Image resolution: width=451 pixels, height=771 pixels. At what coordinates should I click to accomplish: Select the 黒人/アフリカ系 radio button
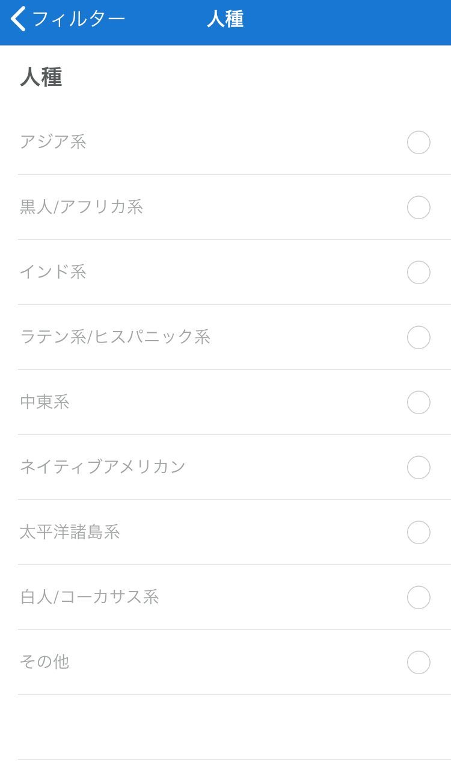[419, 208]
